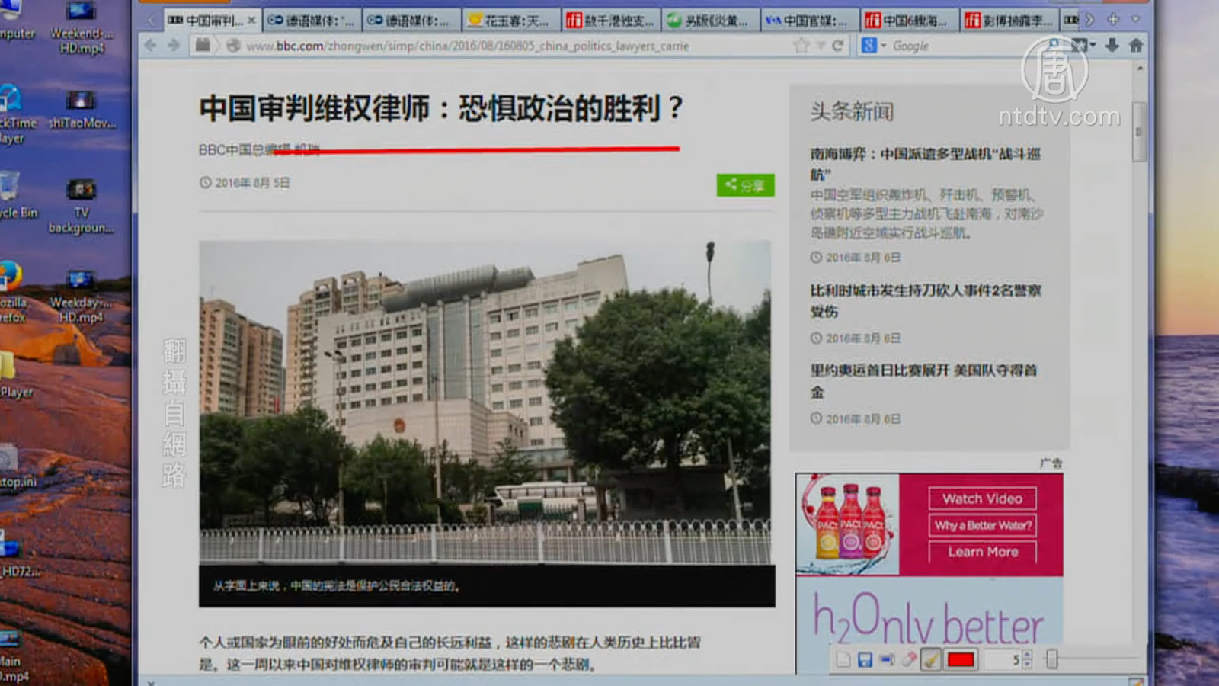Select the eraser tool in drawing toolbar

pos(908,659)
